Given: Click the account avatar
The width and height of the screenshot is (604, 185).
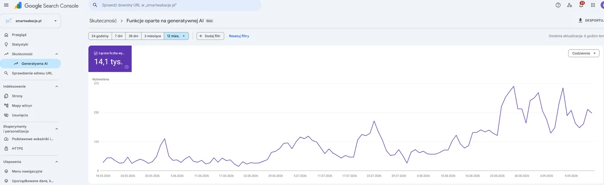Looking at the screenshot, I should point(602,5).
